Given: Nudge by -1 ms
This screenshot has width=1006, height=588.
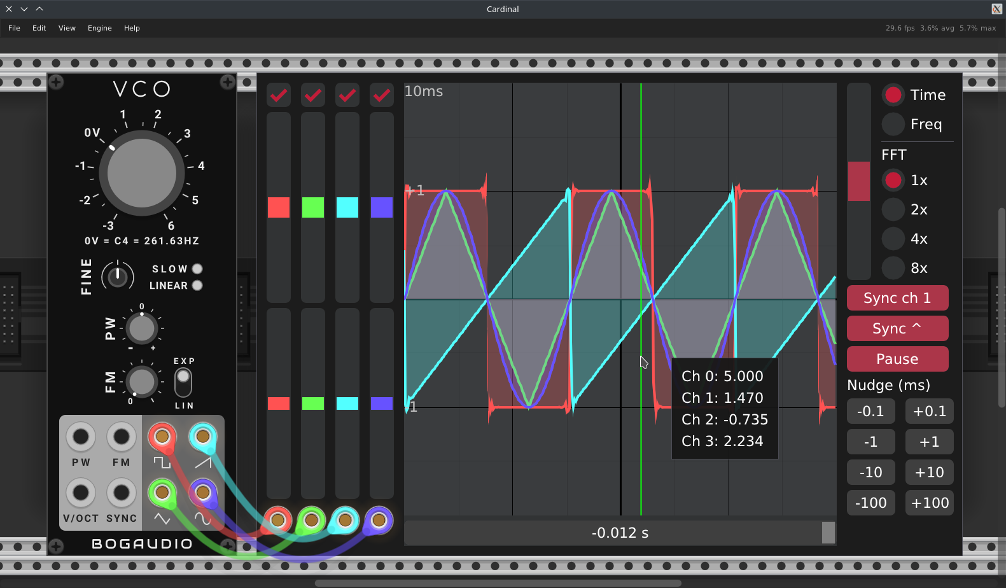Looking at the screenshot, I should pyautogui.click(x=870, y=442).
